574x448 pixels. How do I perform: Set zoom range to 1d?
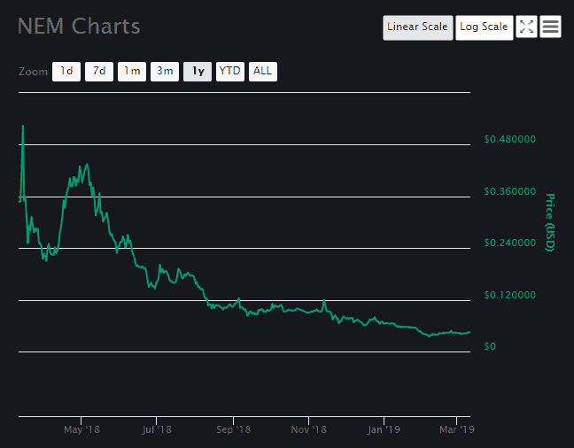[66, 72]
